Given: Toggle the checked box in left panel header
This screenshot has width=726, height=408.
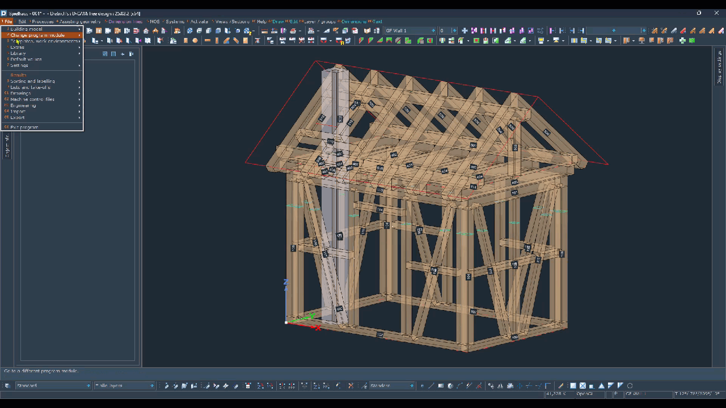Looking at the screenshot, I should (105, 54).
